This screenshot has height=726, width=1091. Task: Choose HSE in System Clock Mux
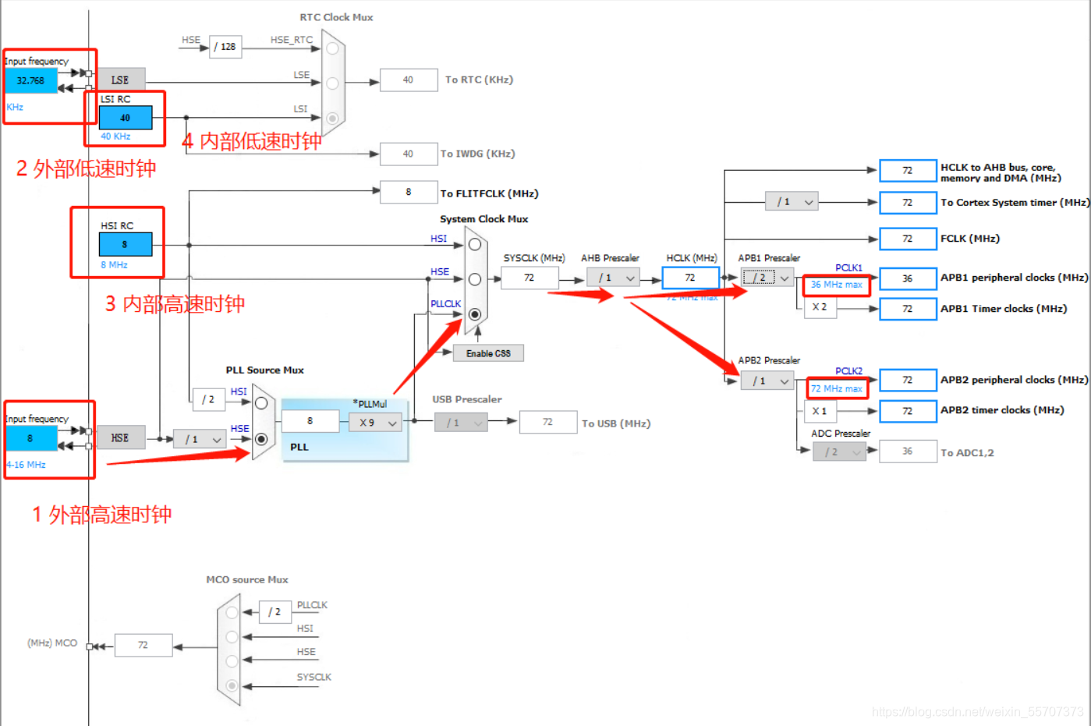pos(475,279)
